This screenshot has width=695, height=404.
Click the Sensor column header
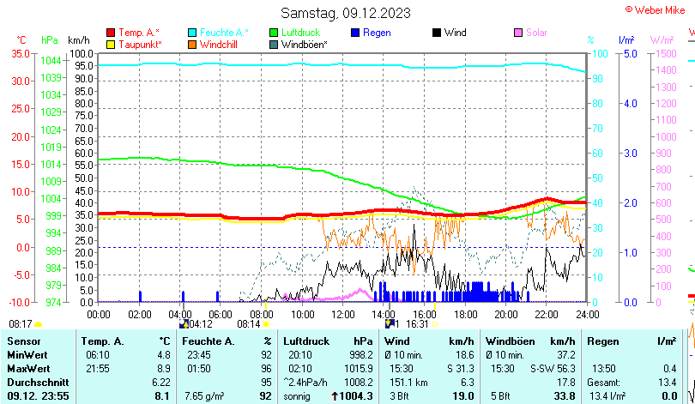24,341
